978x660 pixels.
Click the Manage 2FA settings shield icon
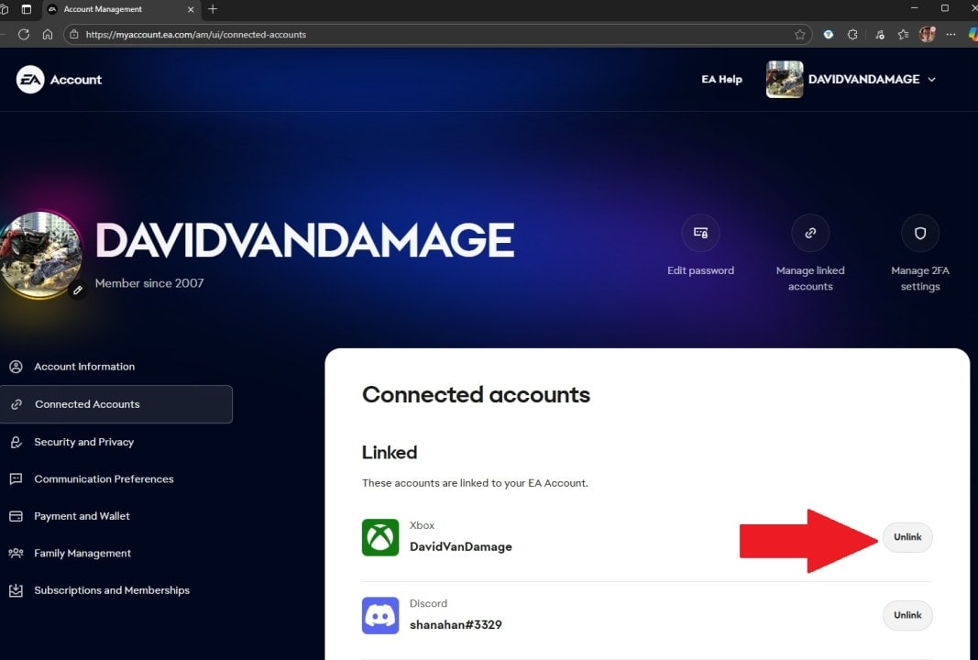pyautogui.click(x=919, y=233)
